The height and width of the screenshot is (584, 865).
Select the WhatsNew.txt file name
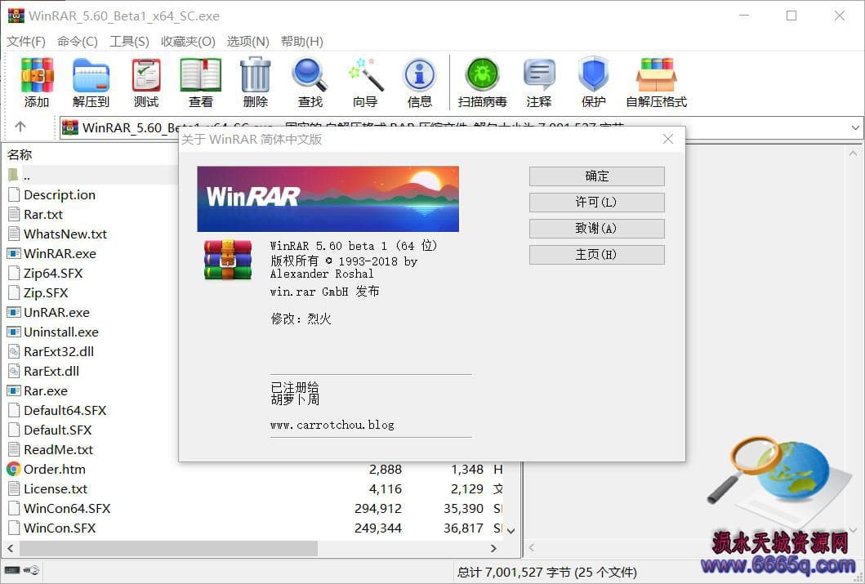65,234
